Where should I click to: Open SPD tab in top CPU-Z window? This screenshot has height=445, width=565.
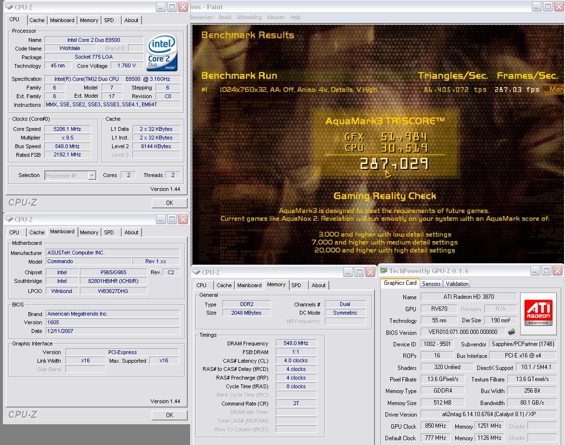tap(109, 20)
